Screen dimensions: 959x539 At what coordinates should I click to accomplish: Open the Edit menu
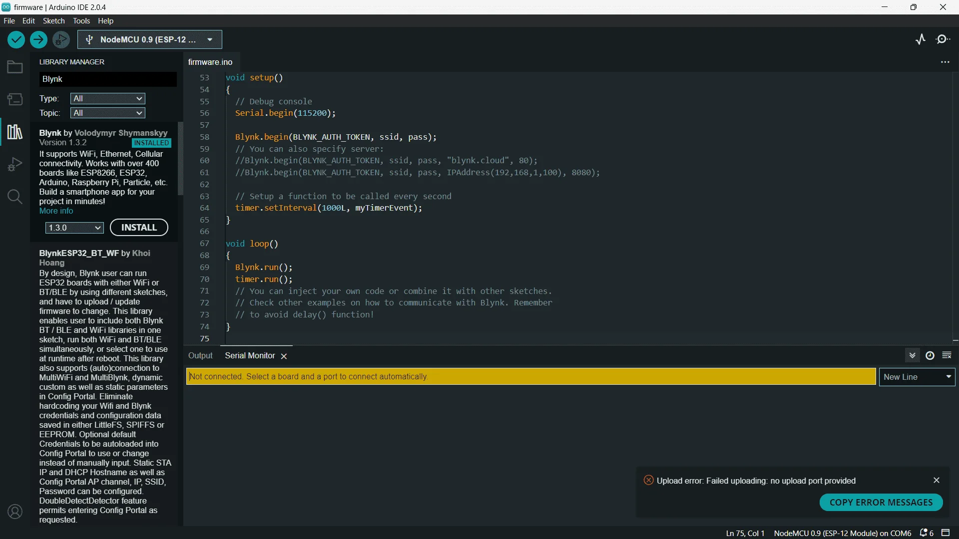point(28,20)
